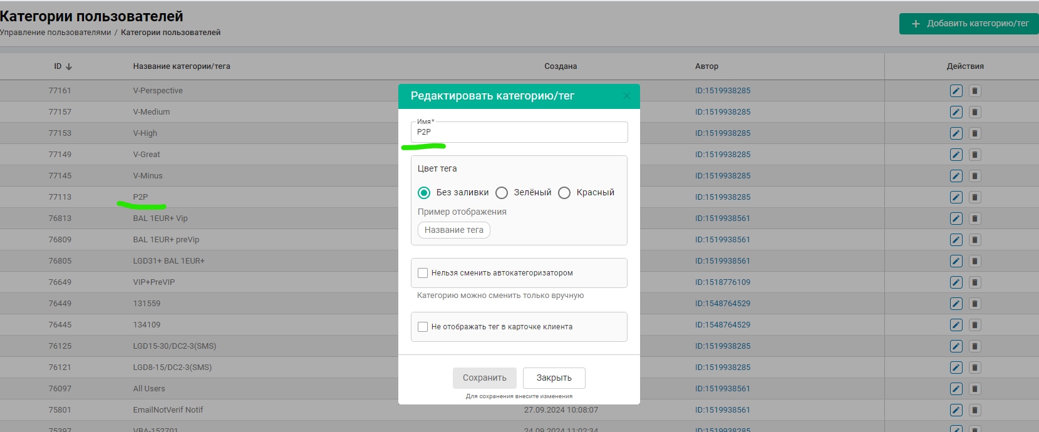Enable Нельзя сменить автокатегоризатором checkbox
This screenshot has width=1039, height=432.
423,273
